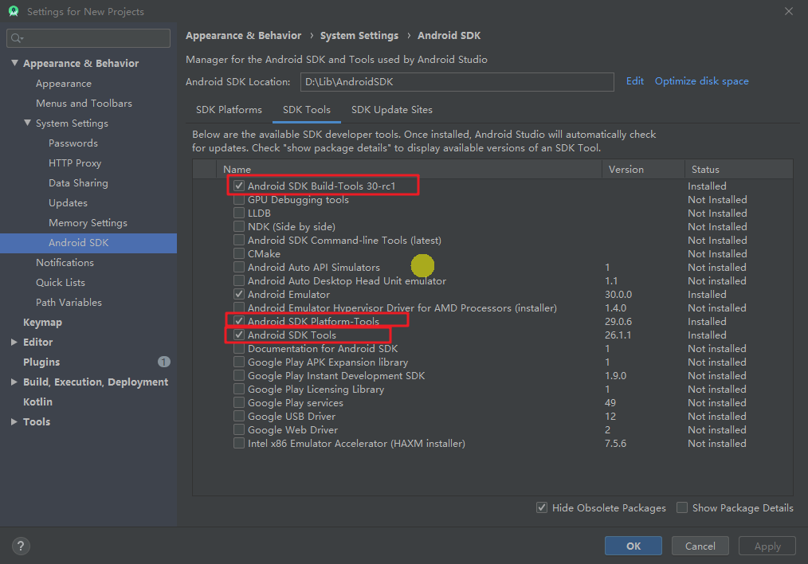The image size is (808, 564).
Task: Open Appearance settings page
Action: click(x=64, y=84)
